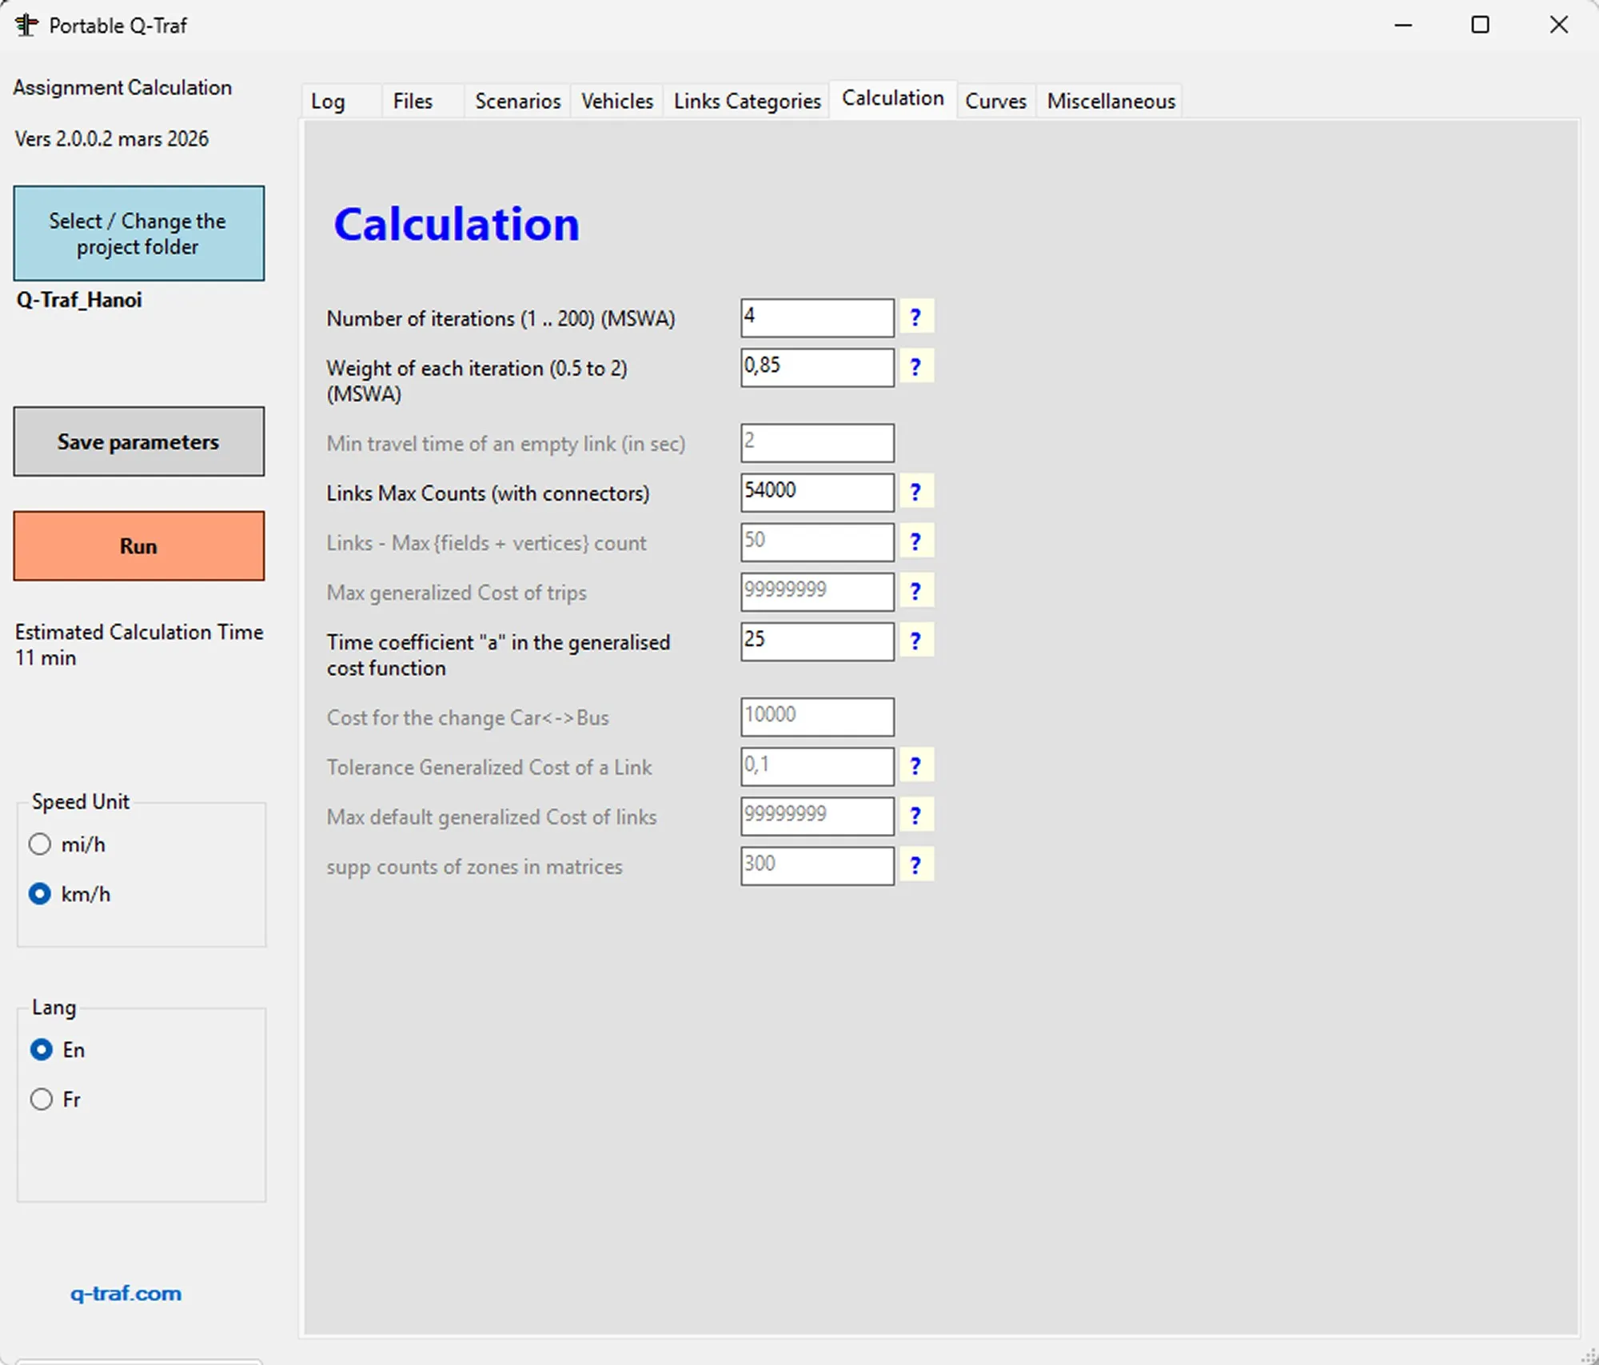Select km/h as the speed unit

(40, 894)
